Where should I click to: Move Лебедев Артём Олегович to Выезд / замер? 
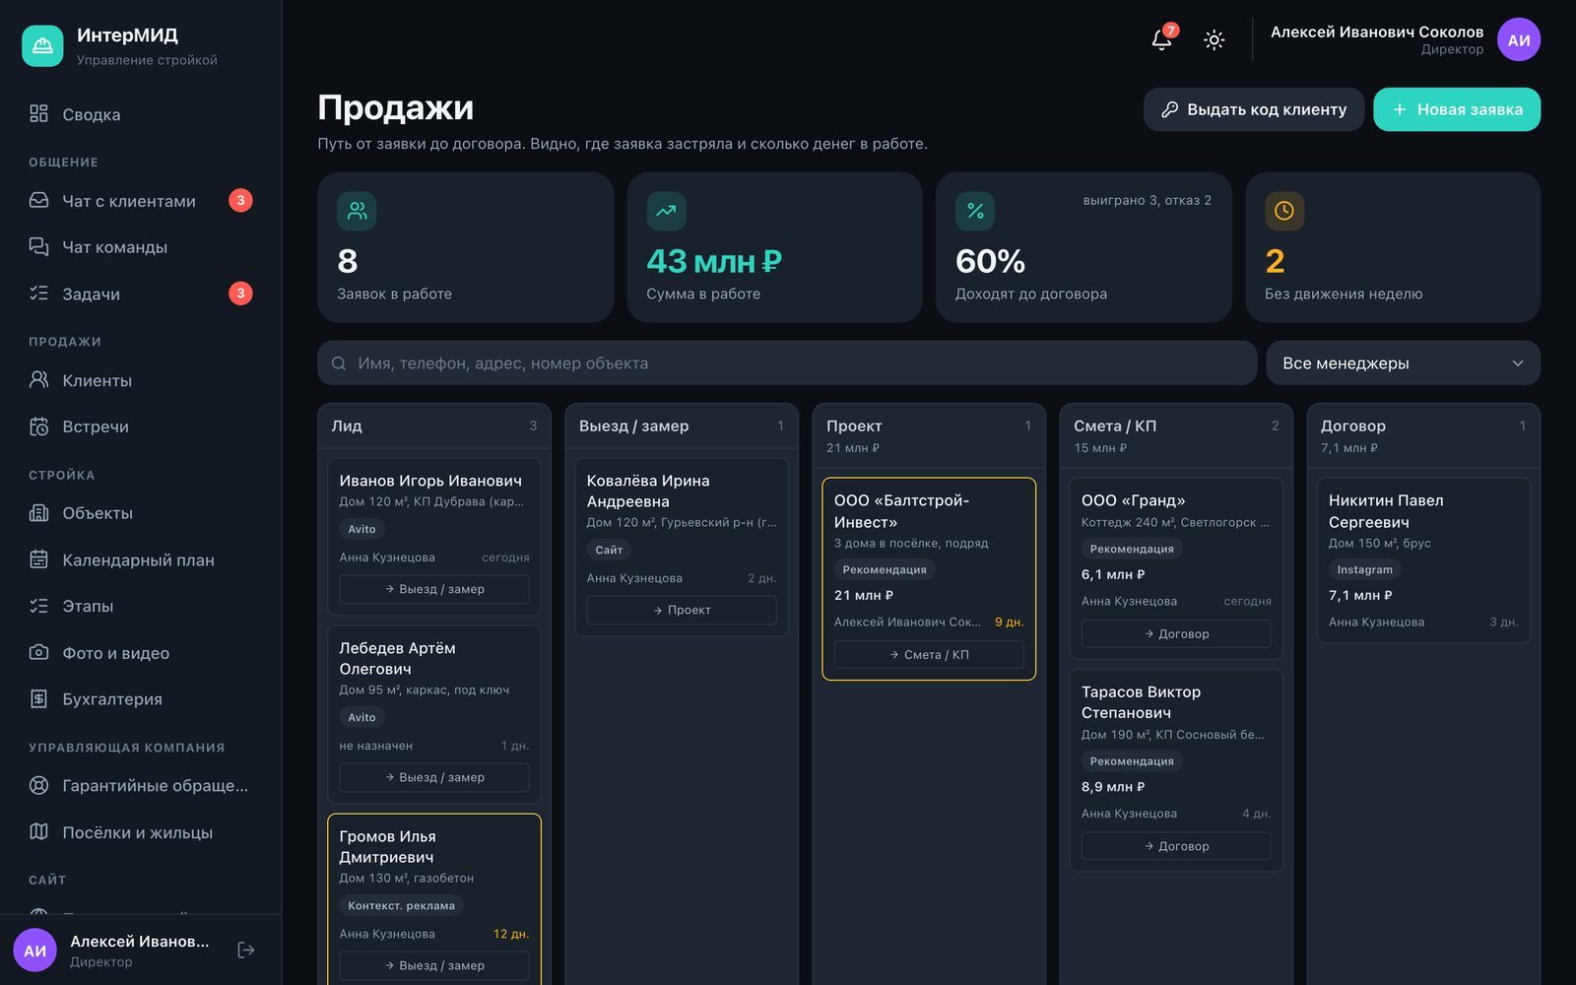pos(434,777)
